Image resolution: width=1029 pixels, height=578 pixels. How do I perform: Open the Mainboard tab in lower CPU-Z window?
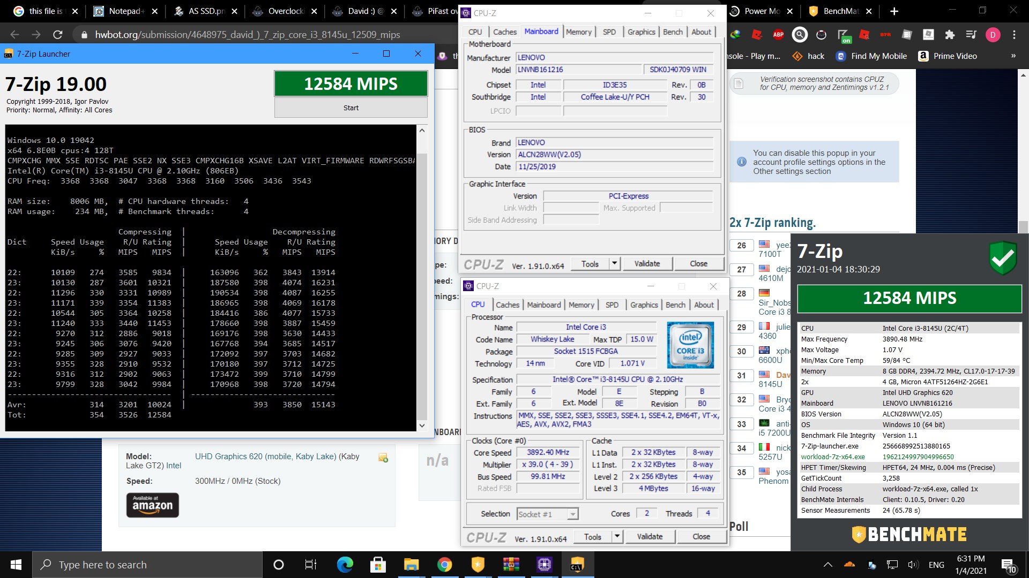click(x=544, y=305)
